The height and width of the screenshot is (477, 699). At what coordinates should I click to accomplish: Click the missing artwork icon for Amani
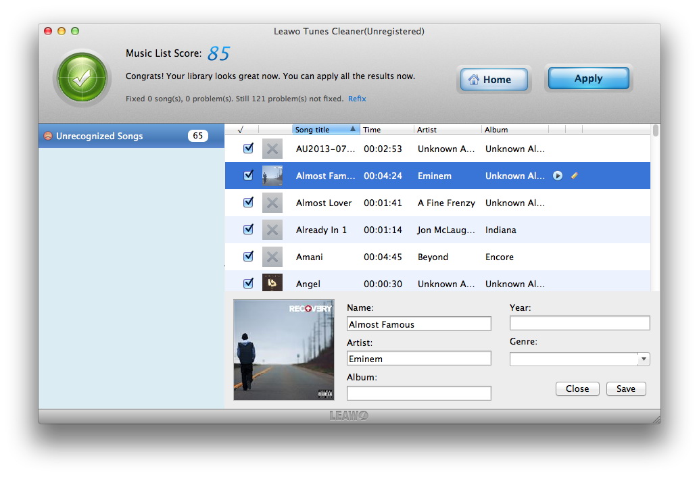click(x=272, y=257)
